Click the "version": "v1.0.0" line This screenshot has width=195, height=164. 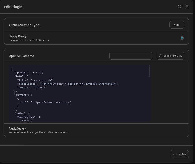[32, 88]
